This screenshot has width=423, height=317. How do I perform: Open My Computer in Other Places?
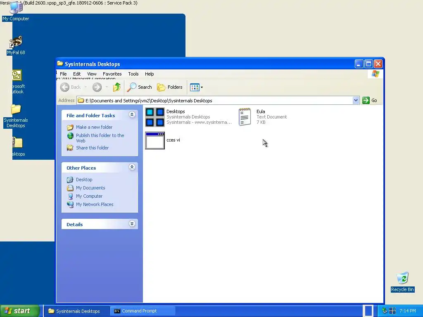(x=89, y=196)
